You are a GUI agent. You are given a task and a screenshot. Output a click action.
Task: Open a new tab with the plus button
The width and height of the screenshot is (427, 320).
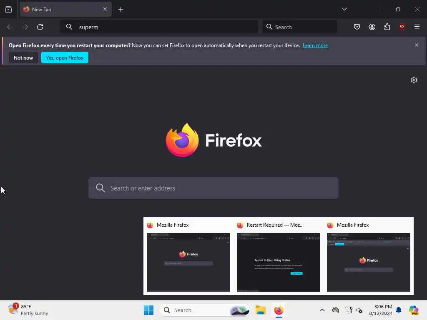click(121, 10)
